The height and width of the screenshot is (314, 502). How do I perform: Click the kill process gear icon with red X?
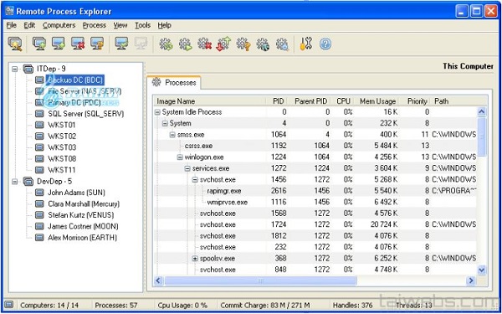coord(204,44)
